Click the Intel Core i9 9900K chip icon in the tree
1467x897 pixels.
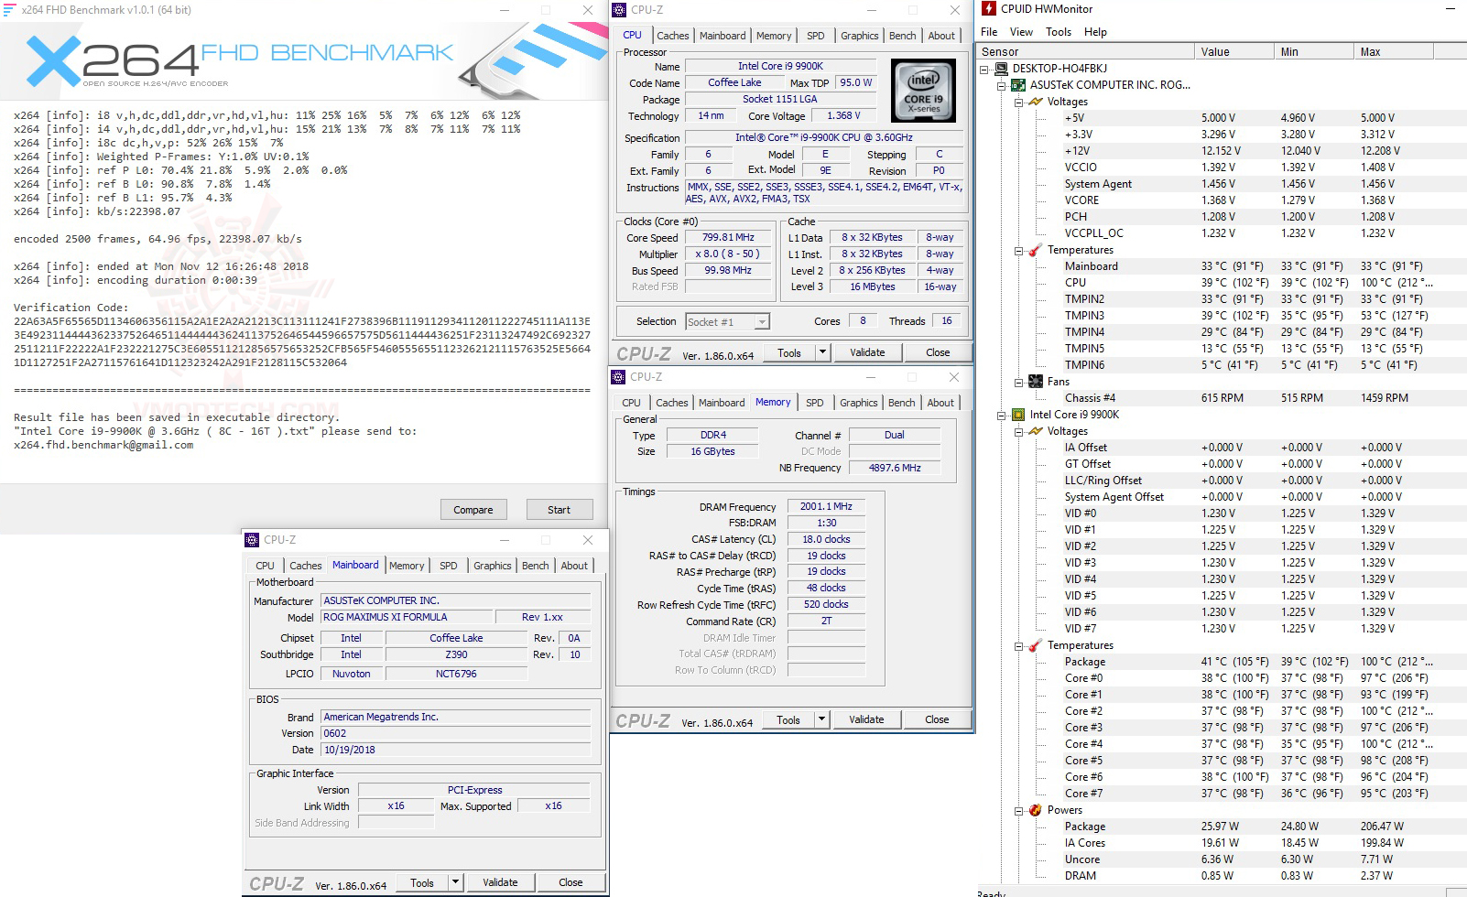1016,414
